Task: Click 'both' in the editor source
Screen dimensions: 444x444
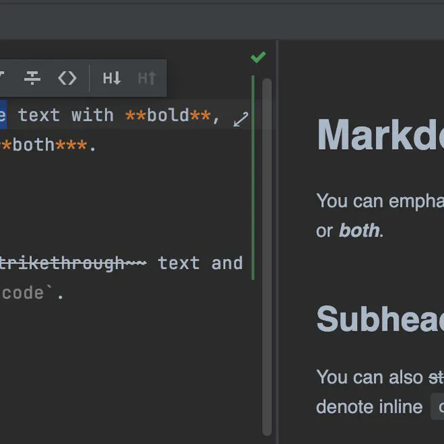Action: click(x=33, y=145)
